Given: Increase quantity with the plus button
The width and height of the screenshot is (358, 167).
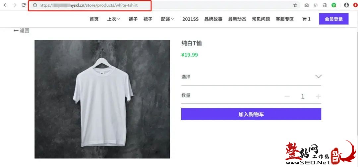Looking at the screenshot, I should pyautogui.click(x=318, y=96).
